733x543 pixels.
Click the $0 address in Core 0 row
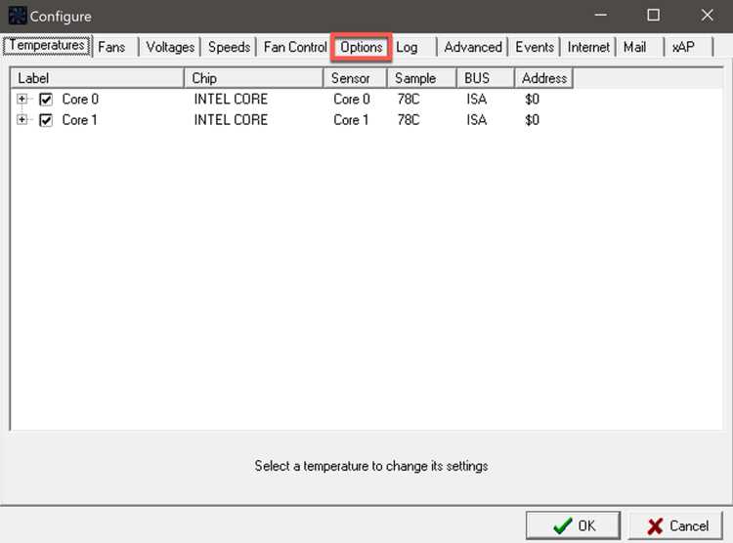click(x=532, y=99)
